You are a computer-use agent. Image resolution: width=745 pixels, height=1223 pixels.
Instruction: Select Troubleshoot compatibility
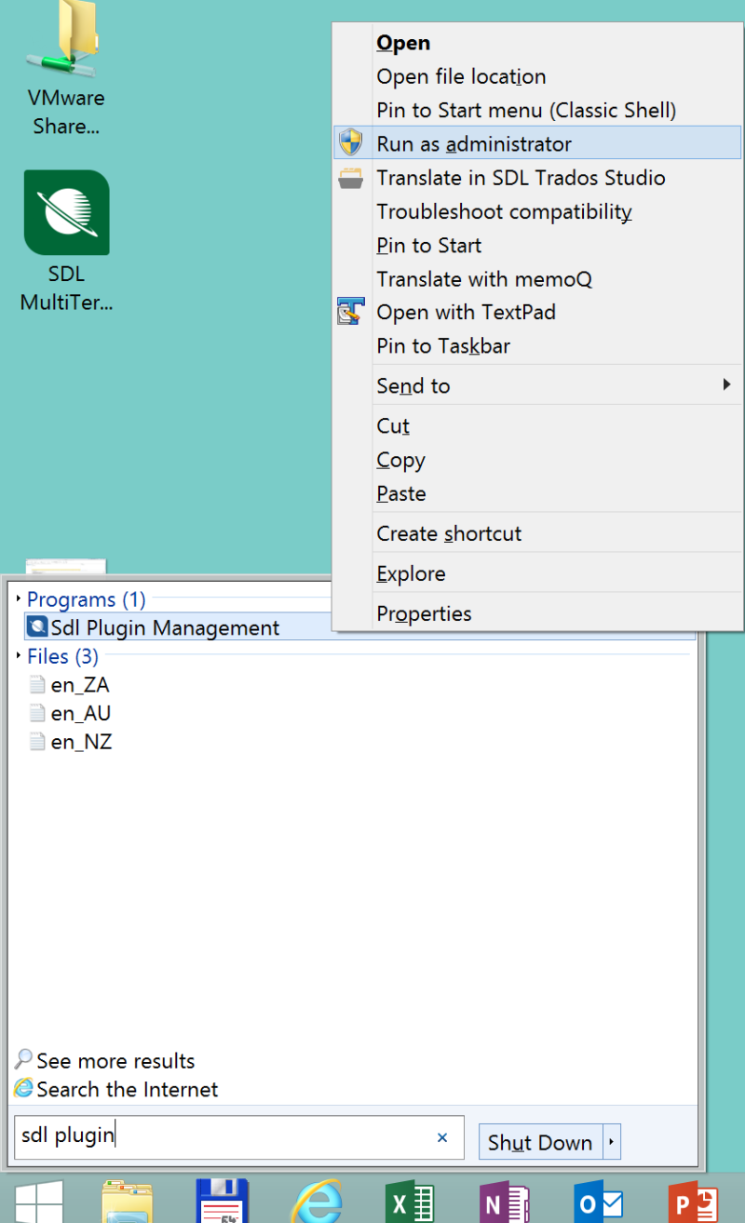tap(538, 211)
